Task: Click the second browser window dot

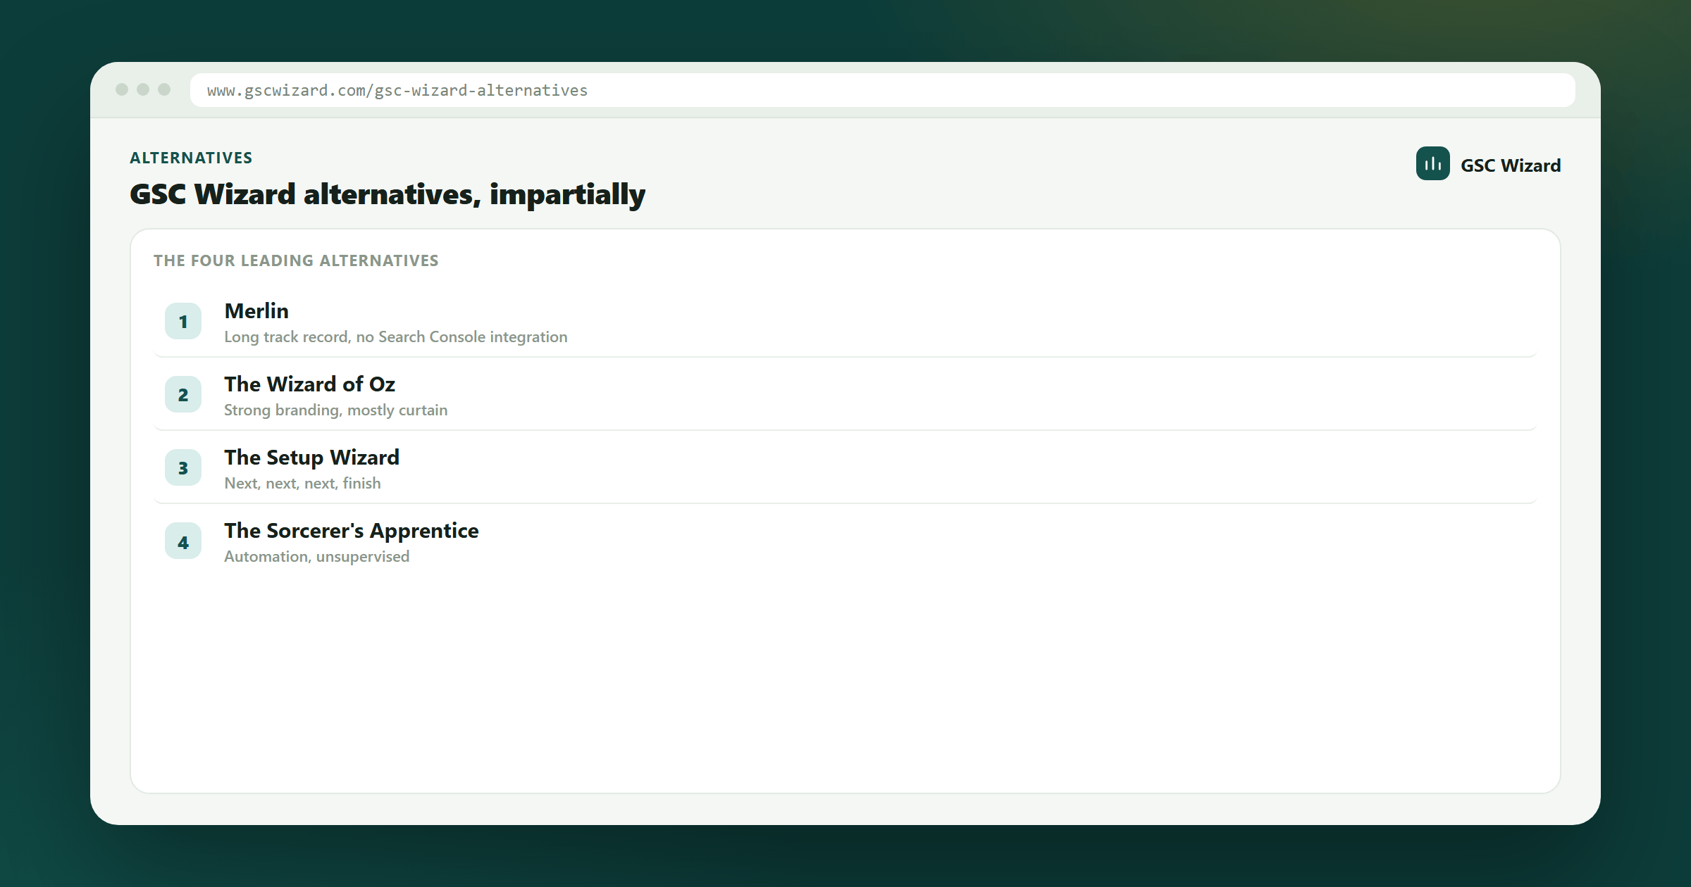Action: (x=143, y=89)
